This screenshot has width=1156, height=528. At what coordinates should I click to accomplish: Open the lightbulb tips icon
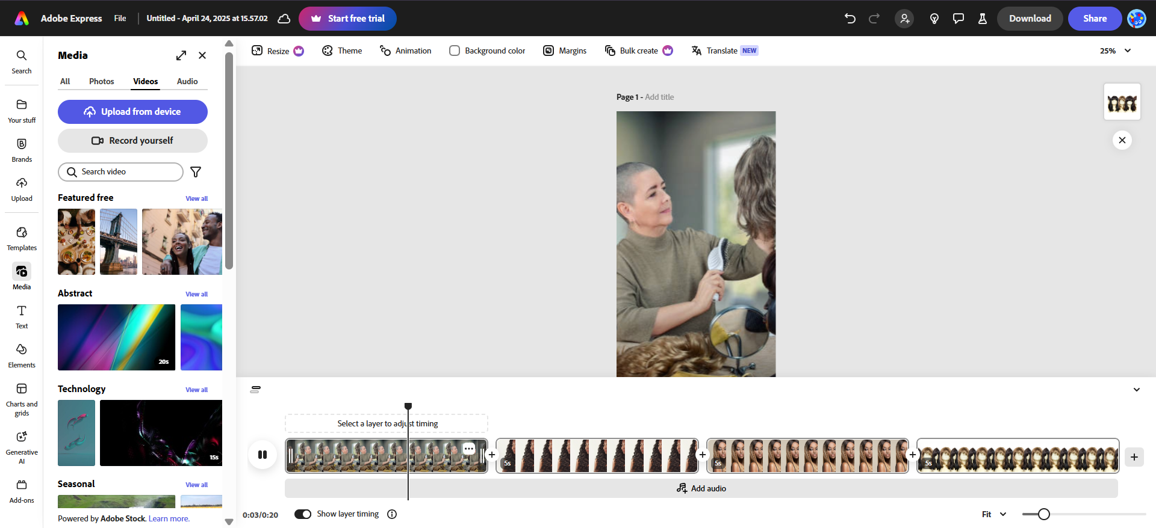coord(934,19)
